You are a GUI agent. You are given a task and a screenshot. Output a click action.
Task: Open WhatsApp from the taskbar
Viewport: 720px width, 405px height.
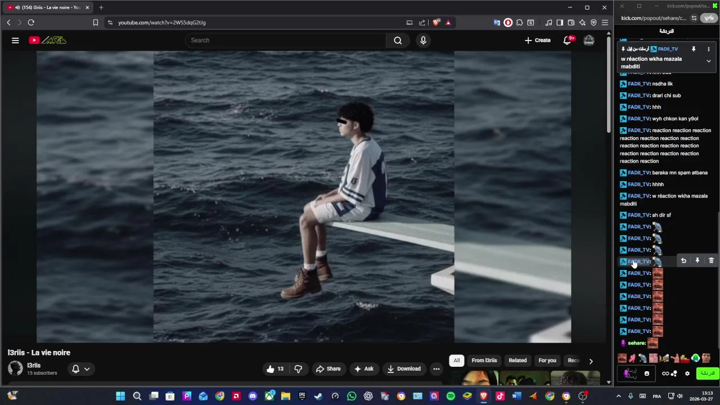352,396
